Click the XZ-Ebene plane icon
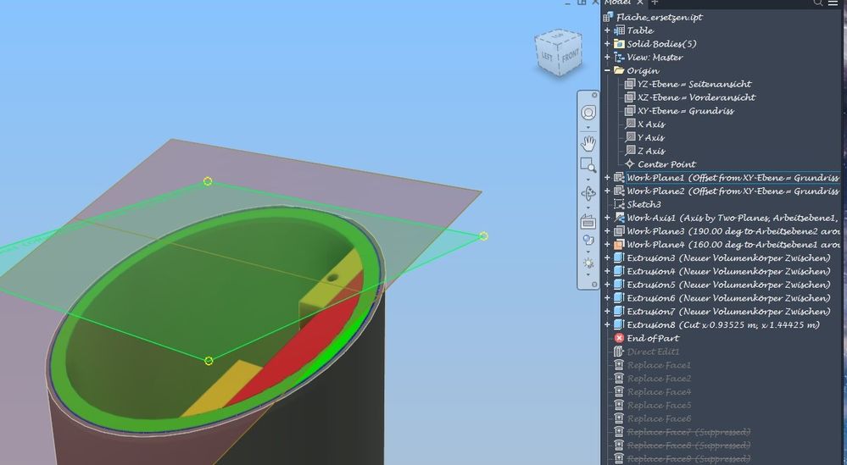Screen dimensions: 847x465 [630, 97]
